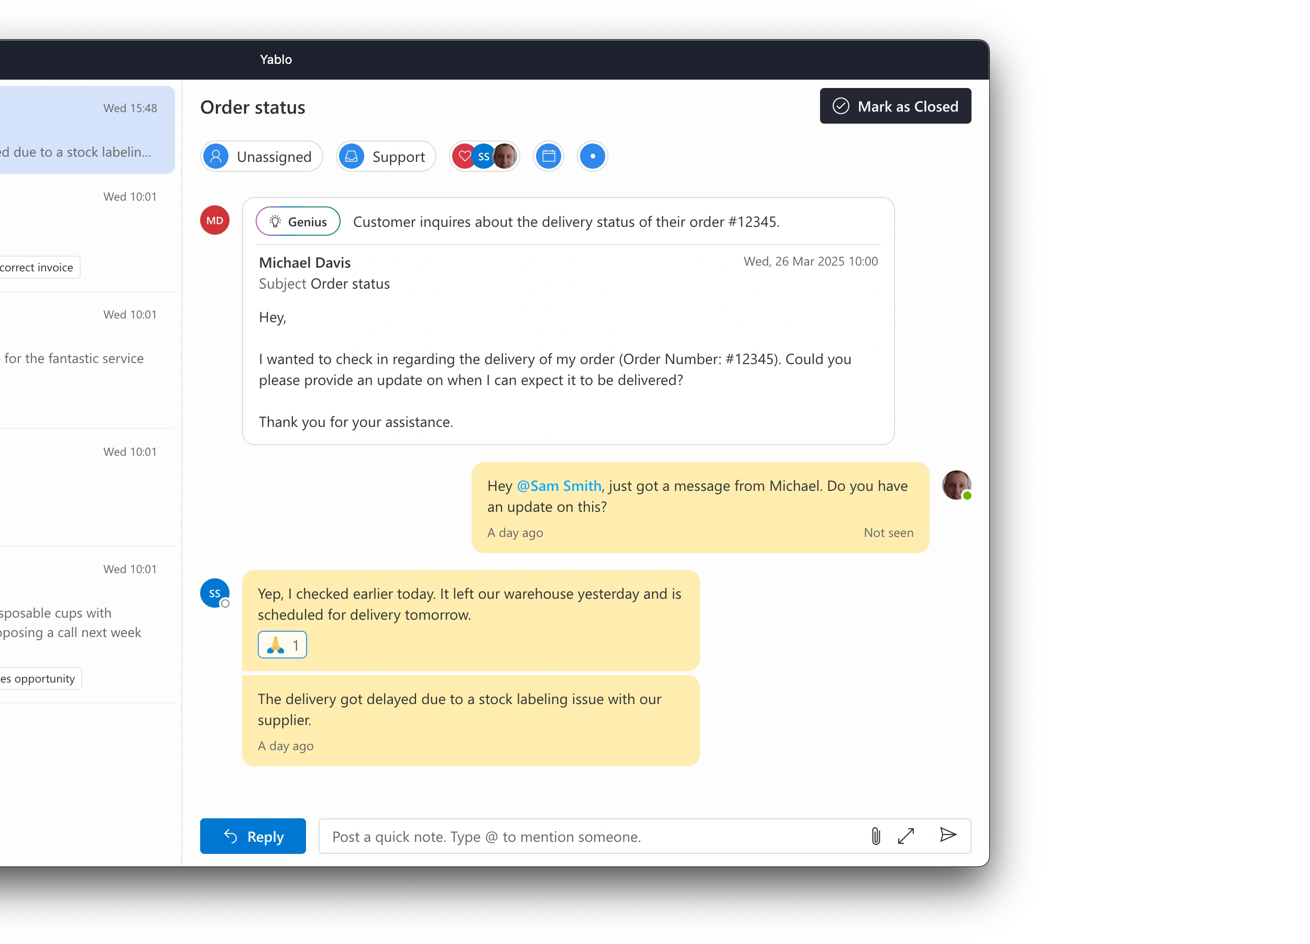This screenshot has height=944, width=1310.
Task: Click the @Sam Smith mention link
Action: point(559,486)
